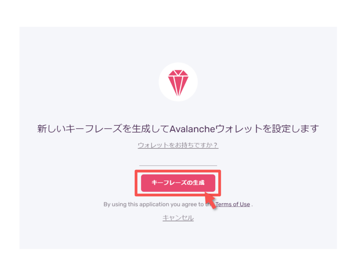
Task: Generate a new key phrase
Action: tap(178, 183)
